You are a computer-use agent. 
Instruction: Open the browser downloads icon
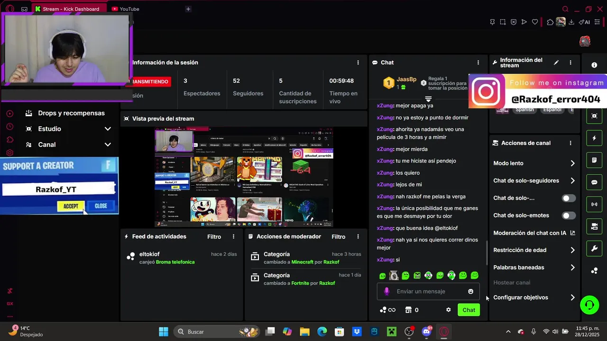571,22
